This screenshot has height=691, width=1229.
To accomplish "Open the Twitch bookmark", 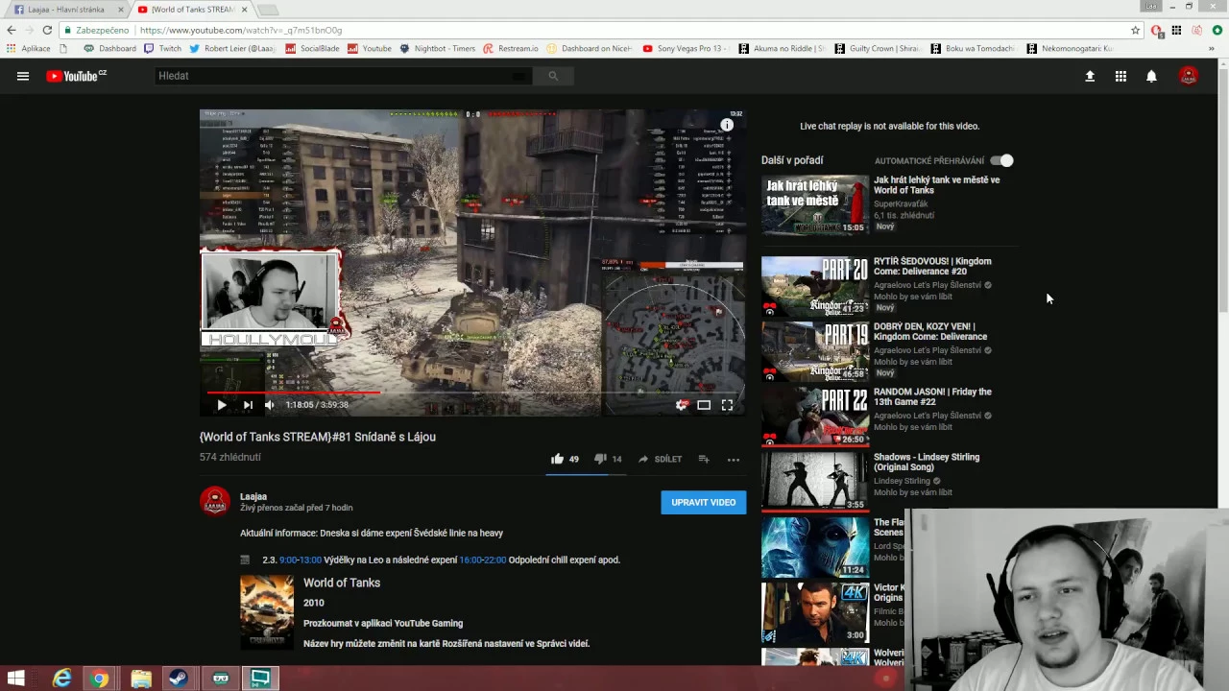I will click(x=162, y=48).
